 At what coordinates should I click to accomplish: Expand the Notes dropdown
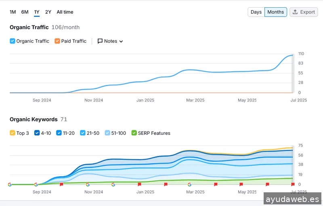121,41
